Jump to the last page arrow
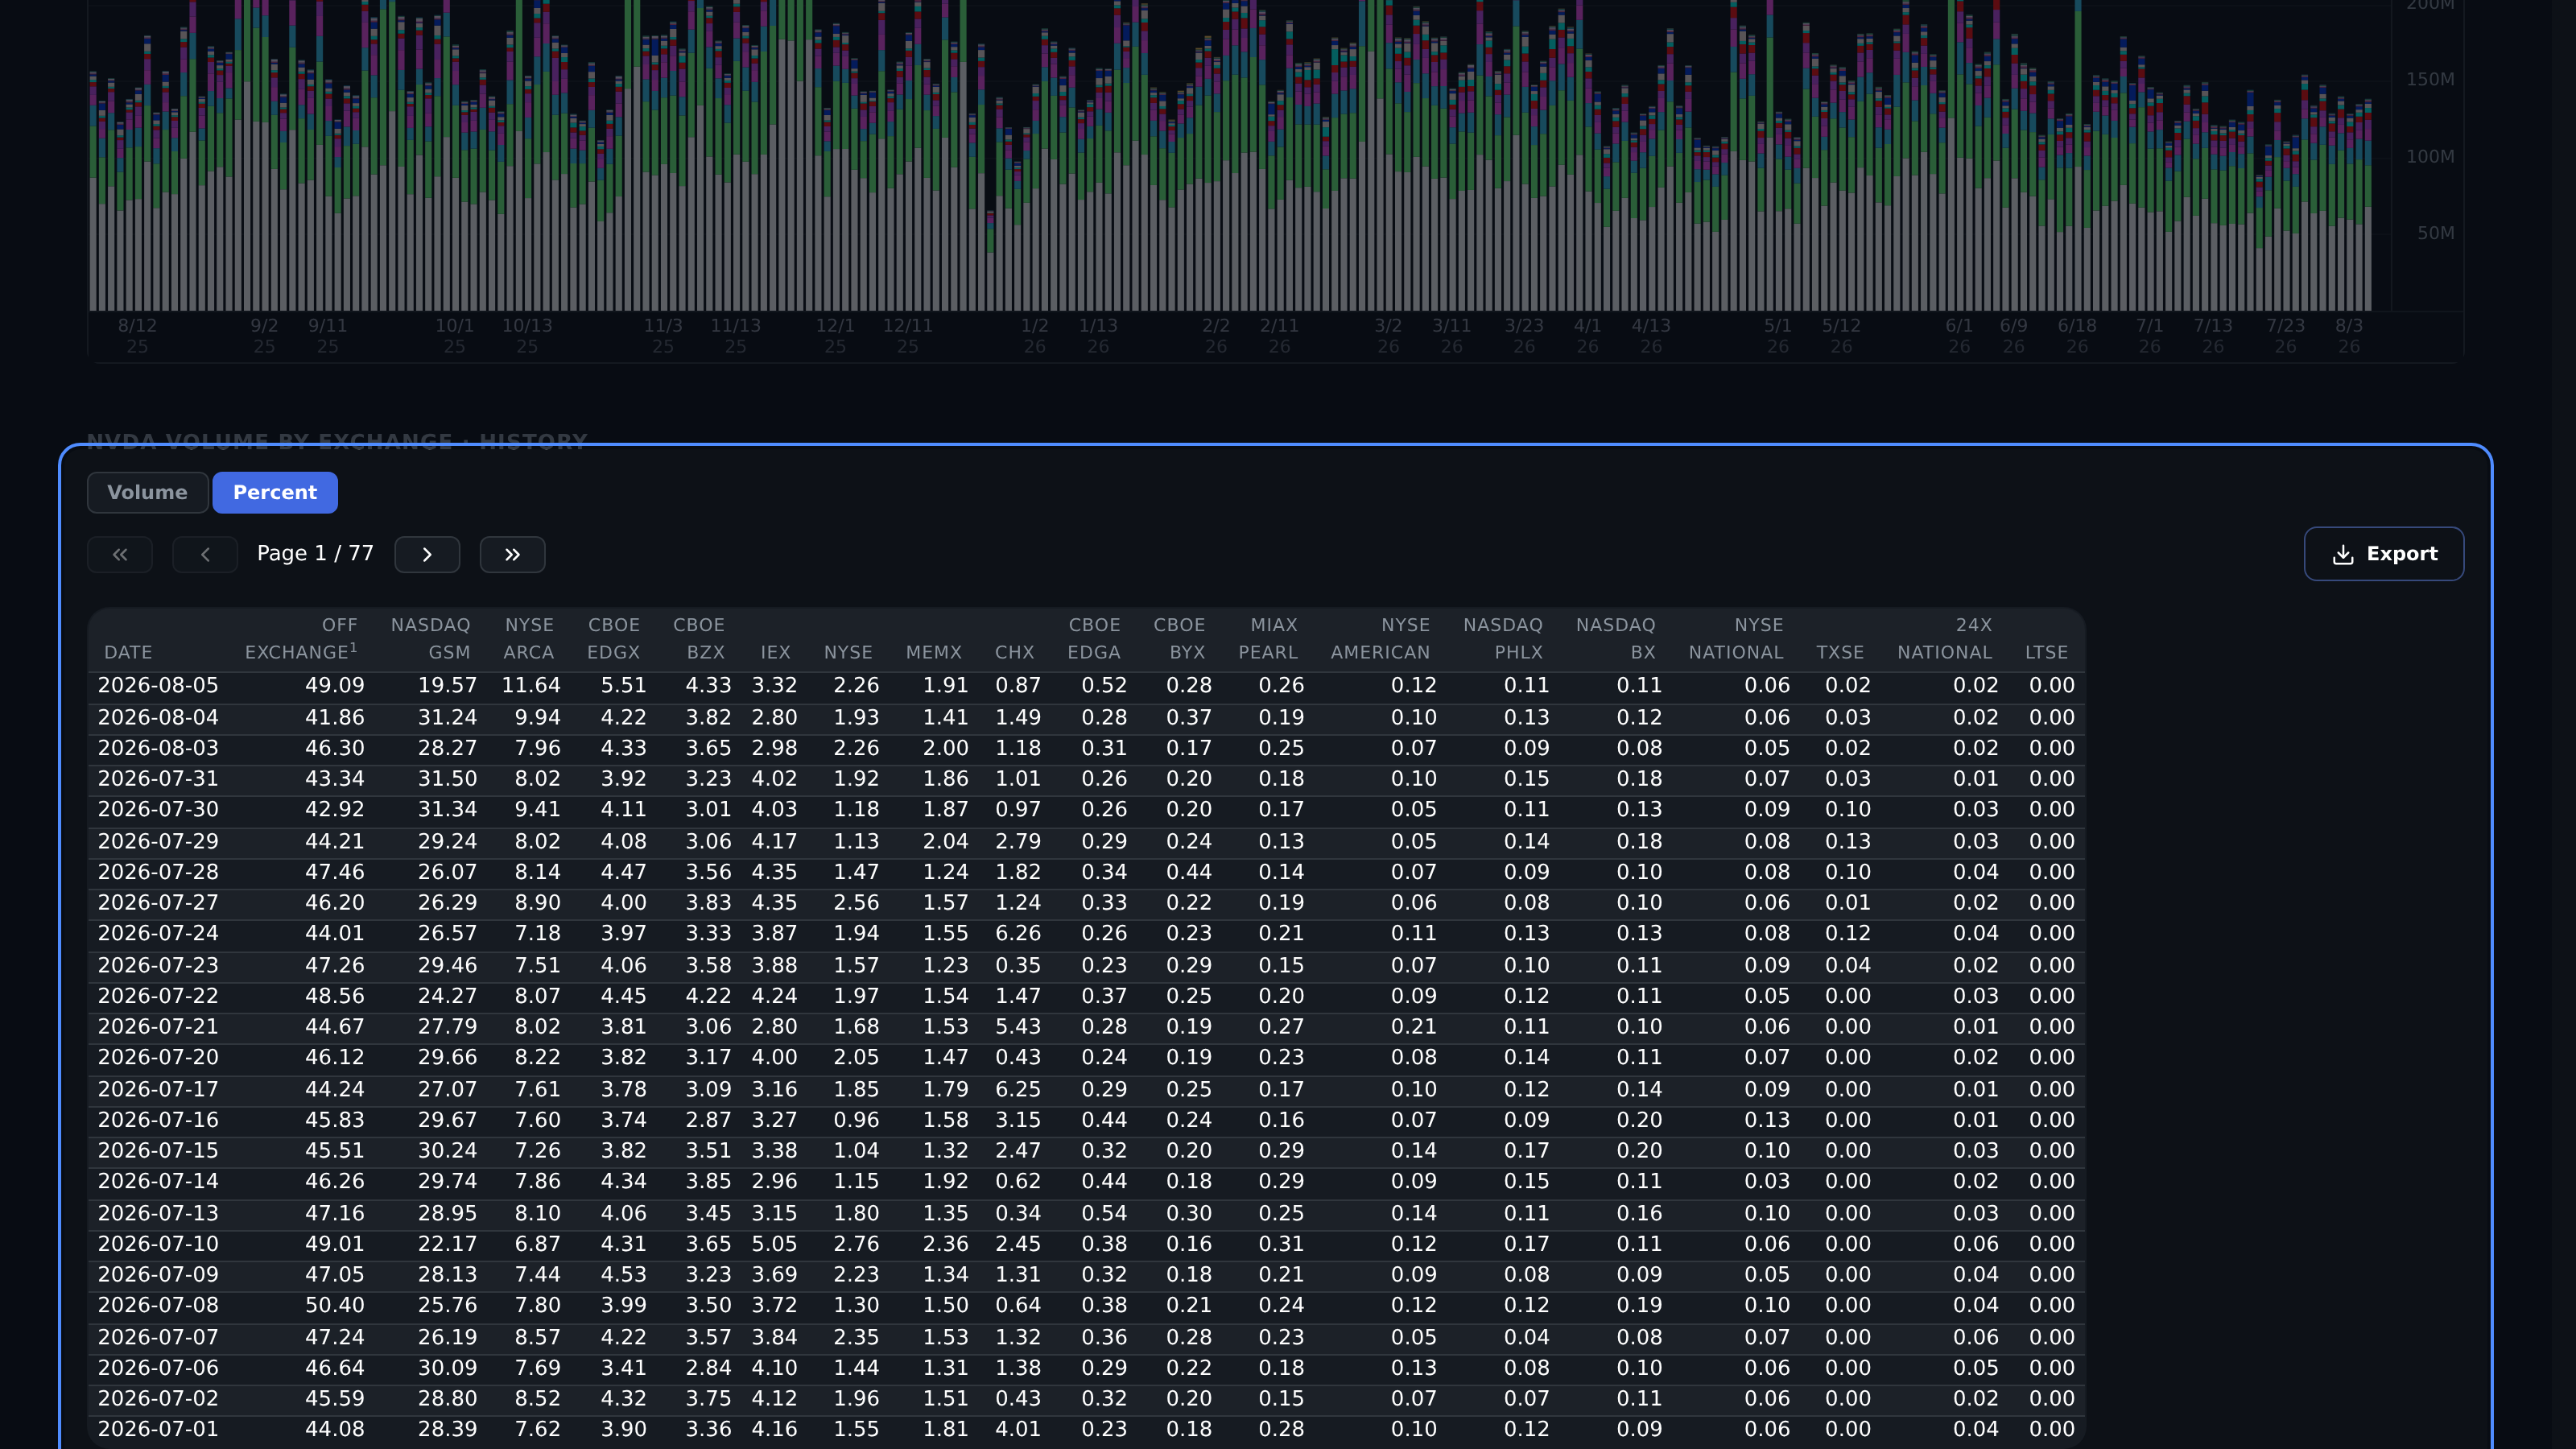Screen dimensions: 2576x1449 512,554
